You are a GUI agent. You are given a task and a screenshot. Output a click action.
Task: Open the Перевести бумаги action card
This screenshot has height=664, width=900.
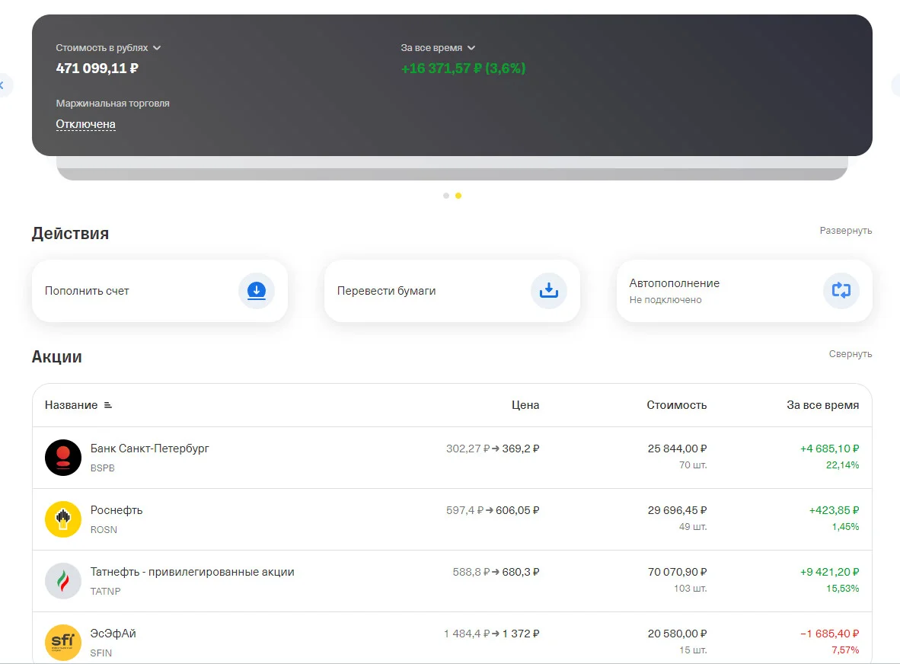[x=452, y=291]
